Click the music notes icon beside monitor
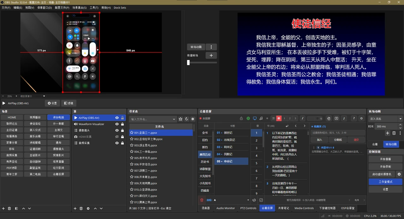The height and width of the screenshot is (219, 404). point(261,119)
